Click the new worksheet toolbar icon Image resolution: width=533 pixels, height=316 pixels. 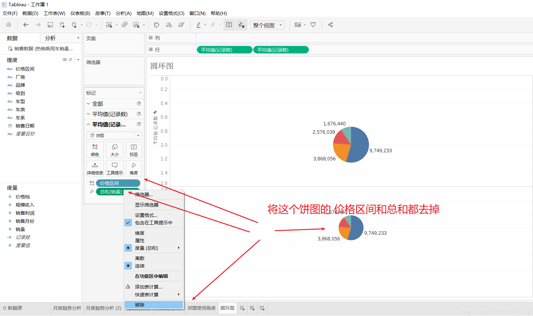click(x=109, y=25)
